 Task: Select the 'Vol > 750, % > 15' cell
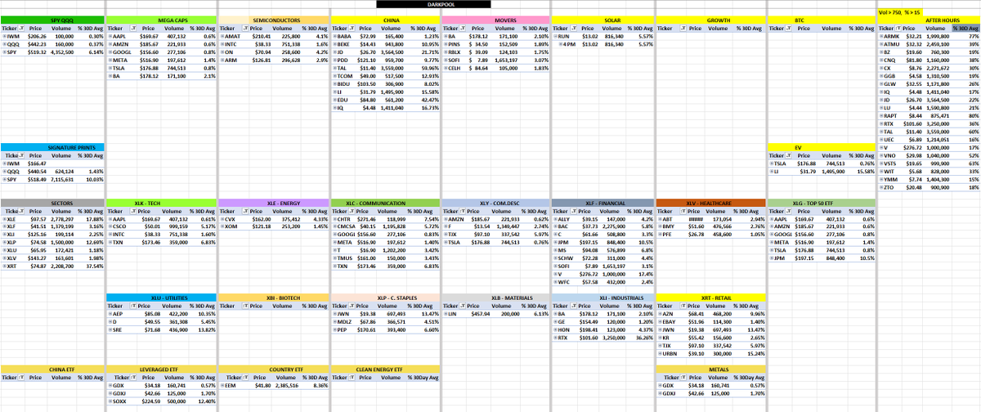pos(900,12)
